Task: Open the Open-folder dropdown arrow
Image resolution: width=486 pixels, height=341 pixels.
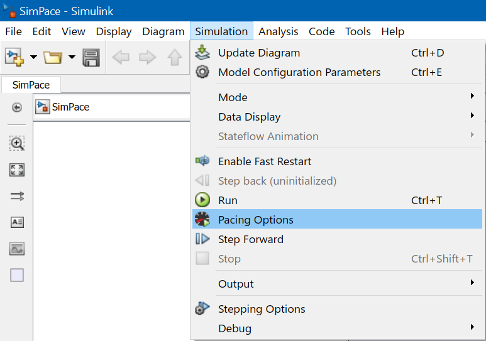Action: pos(72,58)
